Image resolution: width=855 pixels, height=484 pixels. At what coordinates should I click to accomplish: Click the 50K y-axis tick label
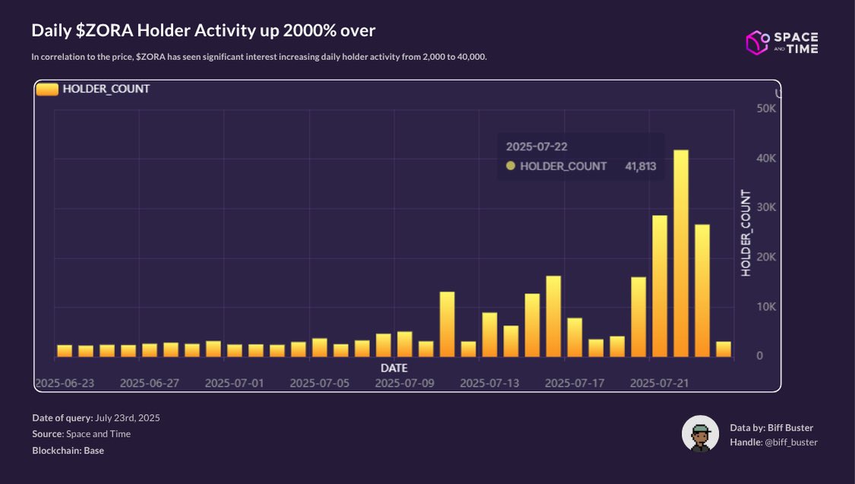pos(766,109)
